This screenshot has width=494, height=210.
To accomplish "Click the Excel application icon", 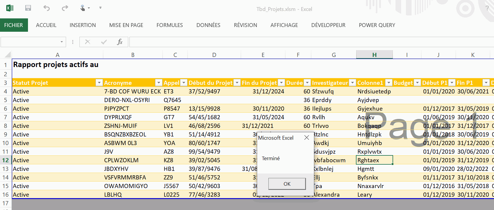I will click(x=10, y=8).
